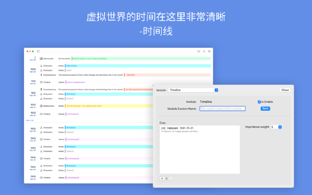312x195 pixels.
Task: Click Characters icon on the Birthday(1) row
Action: [41, 94]
